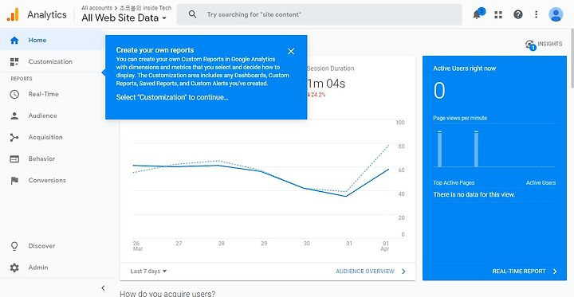Open the notifications bell icon
This screenshot has height=297, width=574.
(x=477, y=14)
